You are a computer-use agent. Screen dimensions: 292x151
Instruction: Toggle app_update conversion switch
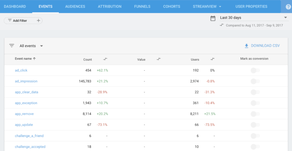(x=255, y=125)
